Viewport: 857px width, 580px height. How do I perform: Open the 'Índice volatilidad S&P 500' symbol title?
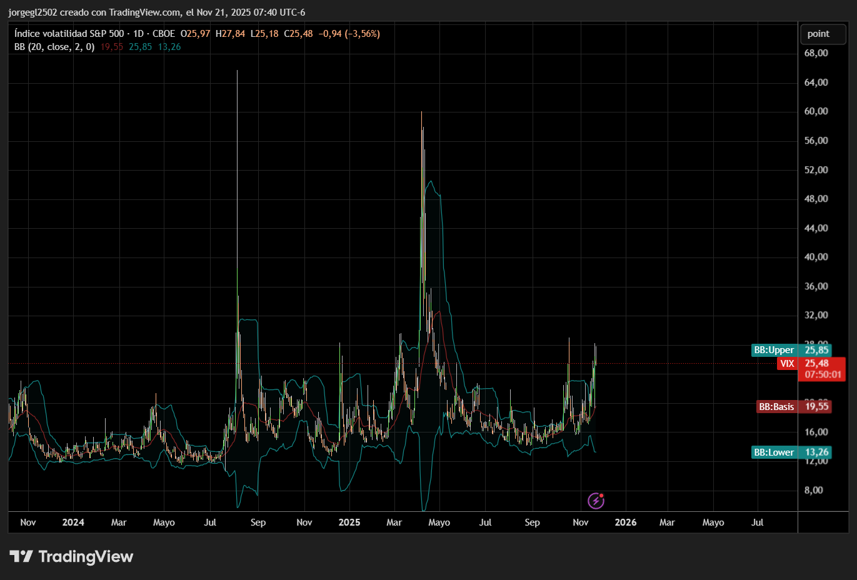pos(69,34)
